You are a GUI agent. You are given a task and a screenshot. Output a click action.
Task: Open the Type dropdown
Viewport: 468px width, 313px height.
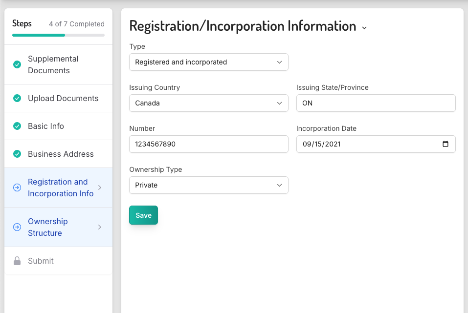(x=208, y=62)
